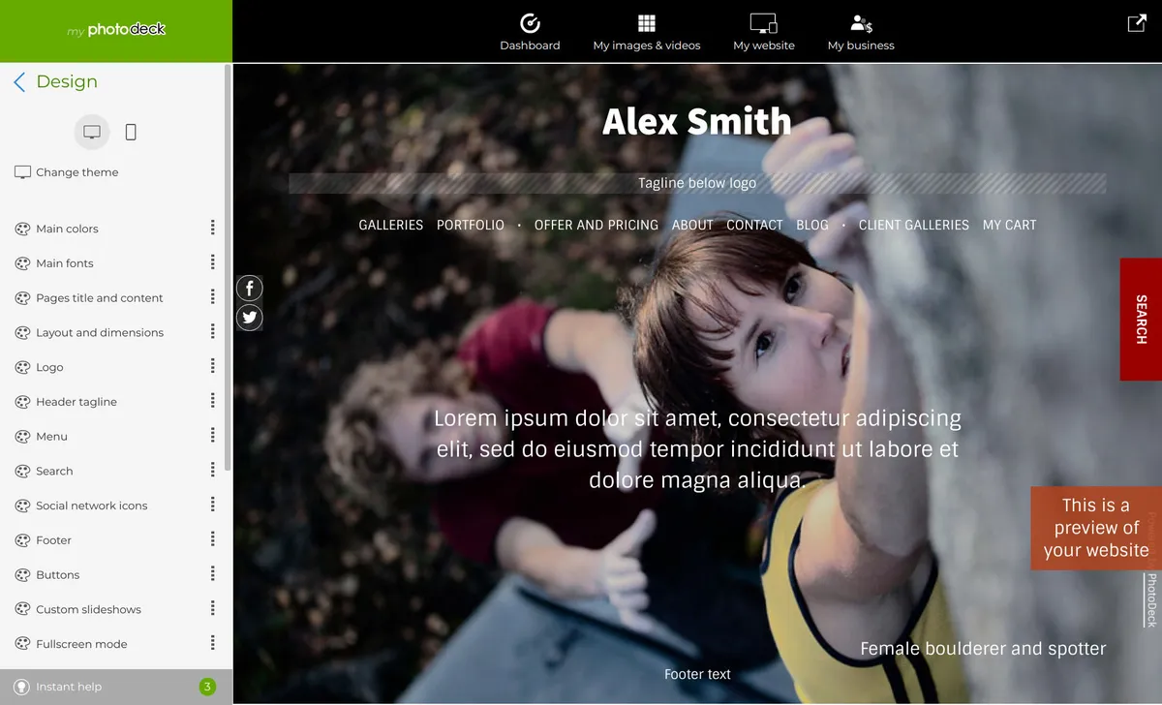Open Header tagline settings
1162x705 pixels.
[x=76, y=402]
